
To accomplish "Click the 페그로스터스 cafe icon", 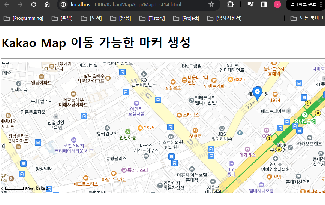I will [85, 178].
